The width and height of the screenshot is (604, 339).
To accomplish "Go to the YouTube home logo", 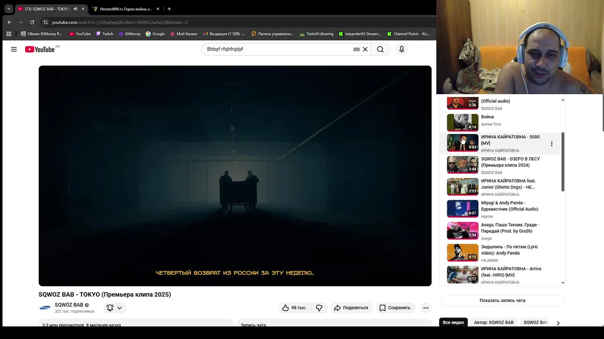I will point(40,49).
